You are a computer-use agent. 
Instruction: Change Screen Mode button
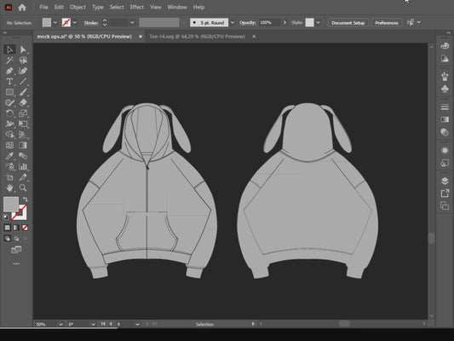pos(16,250)
